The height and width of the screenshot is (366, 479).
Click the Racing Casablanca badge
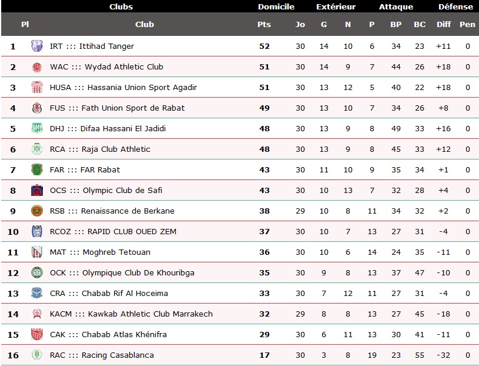click(x=37, y=355)
